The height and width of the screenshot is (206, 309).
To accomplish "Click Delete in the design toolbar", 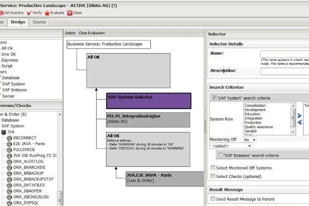I will [70, 33].
